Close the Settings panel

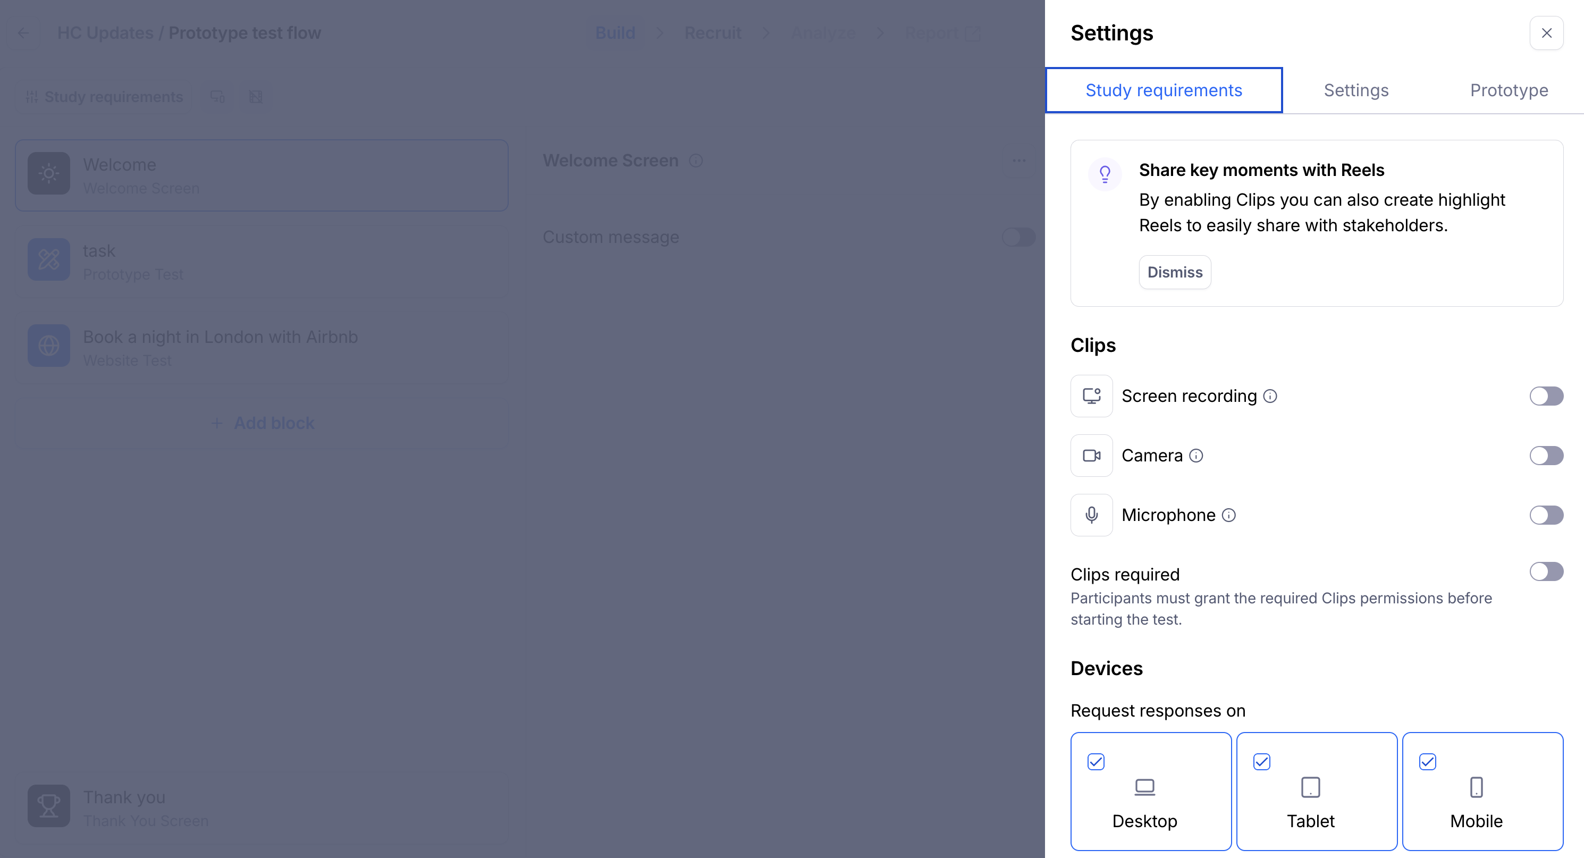click(x=1546, y=33)
